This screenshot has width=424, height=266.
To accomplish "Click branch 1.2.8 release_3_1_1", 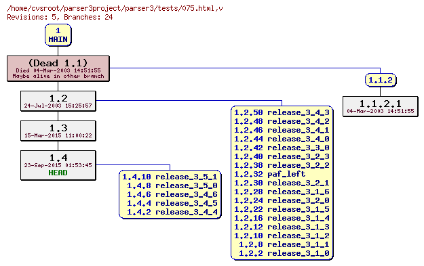I will point(284,244).
